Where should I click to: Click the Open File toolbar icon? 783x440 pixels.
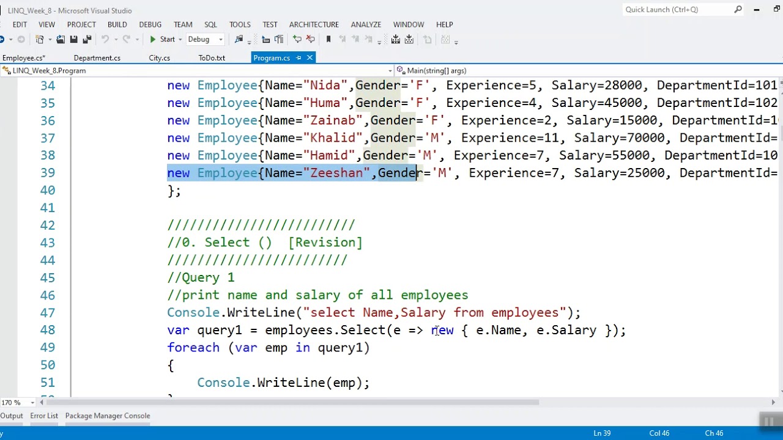coord(61,40)
